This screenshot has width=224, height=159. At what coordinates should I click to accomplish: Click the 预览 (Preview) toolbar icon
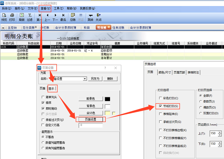pos(4,17)
